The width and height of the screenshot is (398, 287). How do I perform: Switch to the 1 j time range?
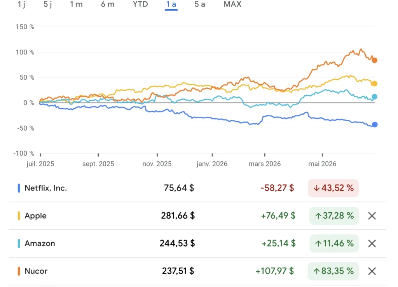point(22,4)
